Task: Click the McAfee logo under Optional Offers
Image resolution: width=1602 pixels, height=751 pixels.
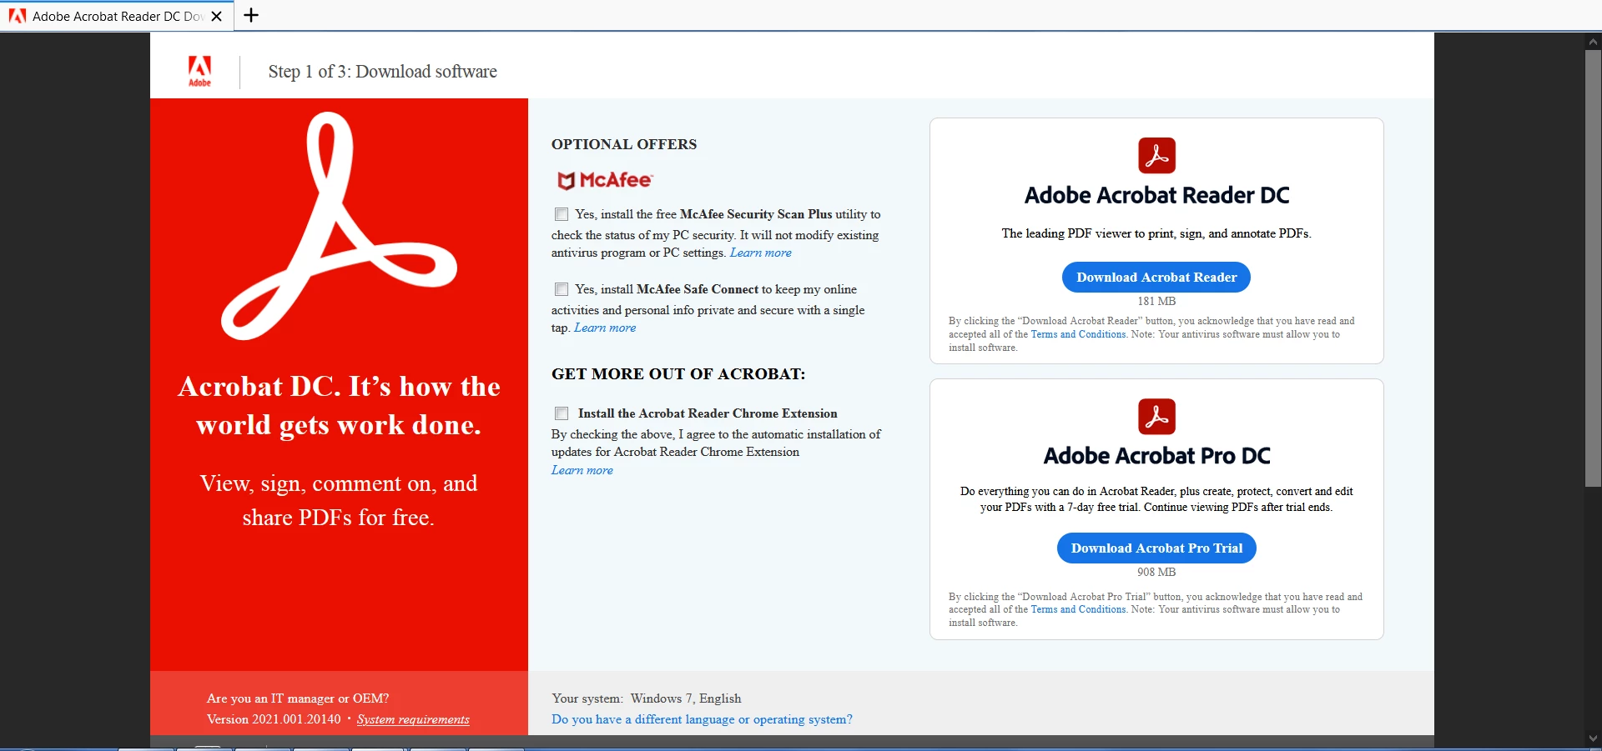Action: pos(605,180)
